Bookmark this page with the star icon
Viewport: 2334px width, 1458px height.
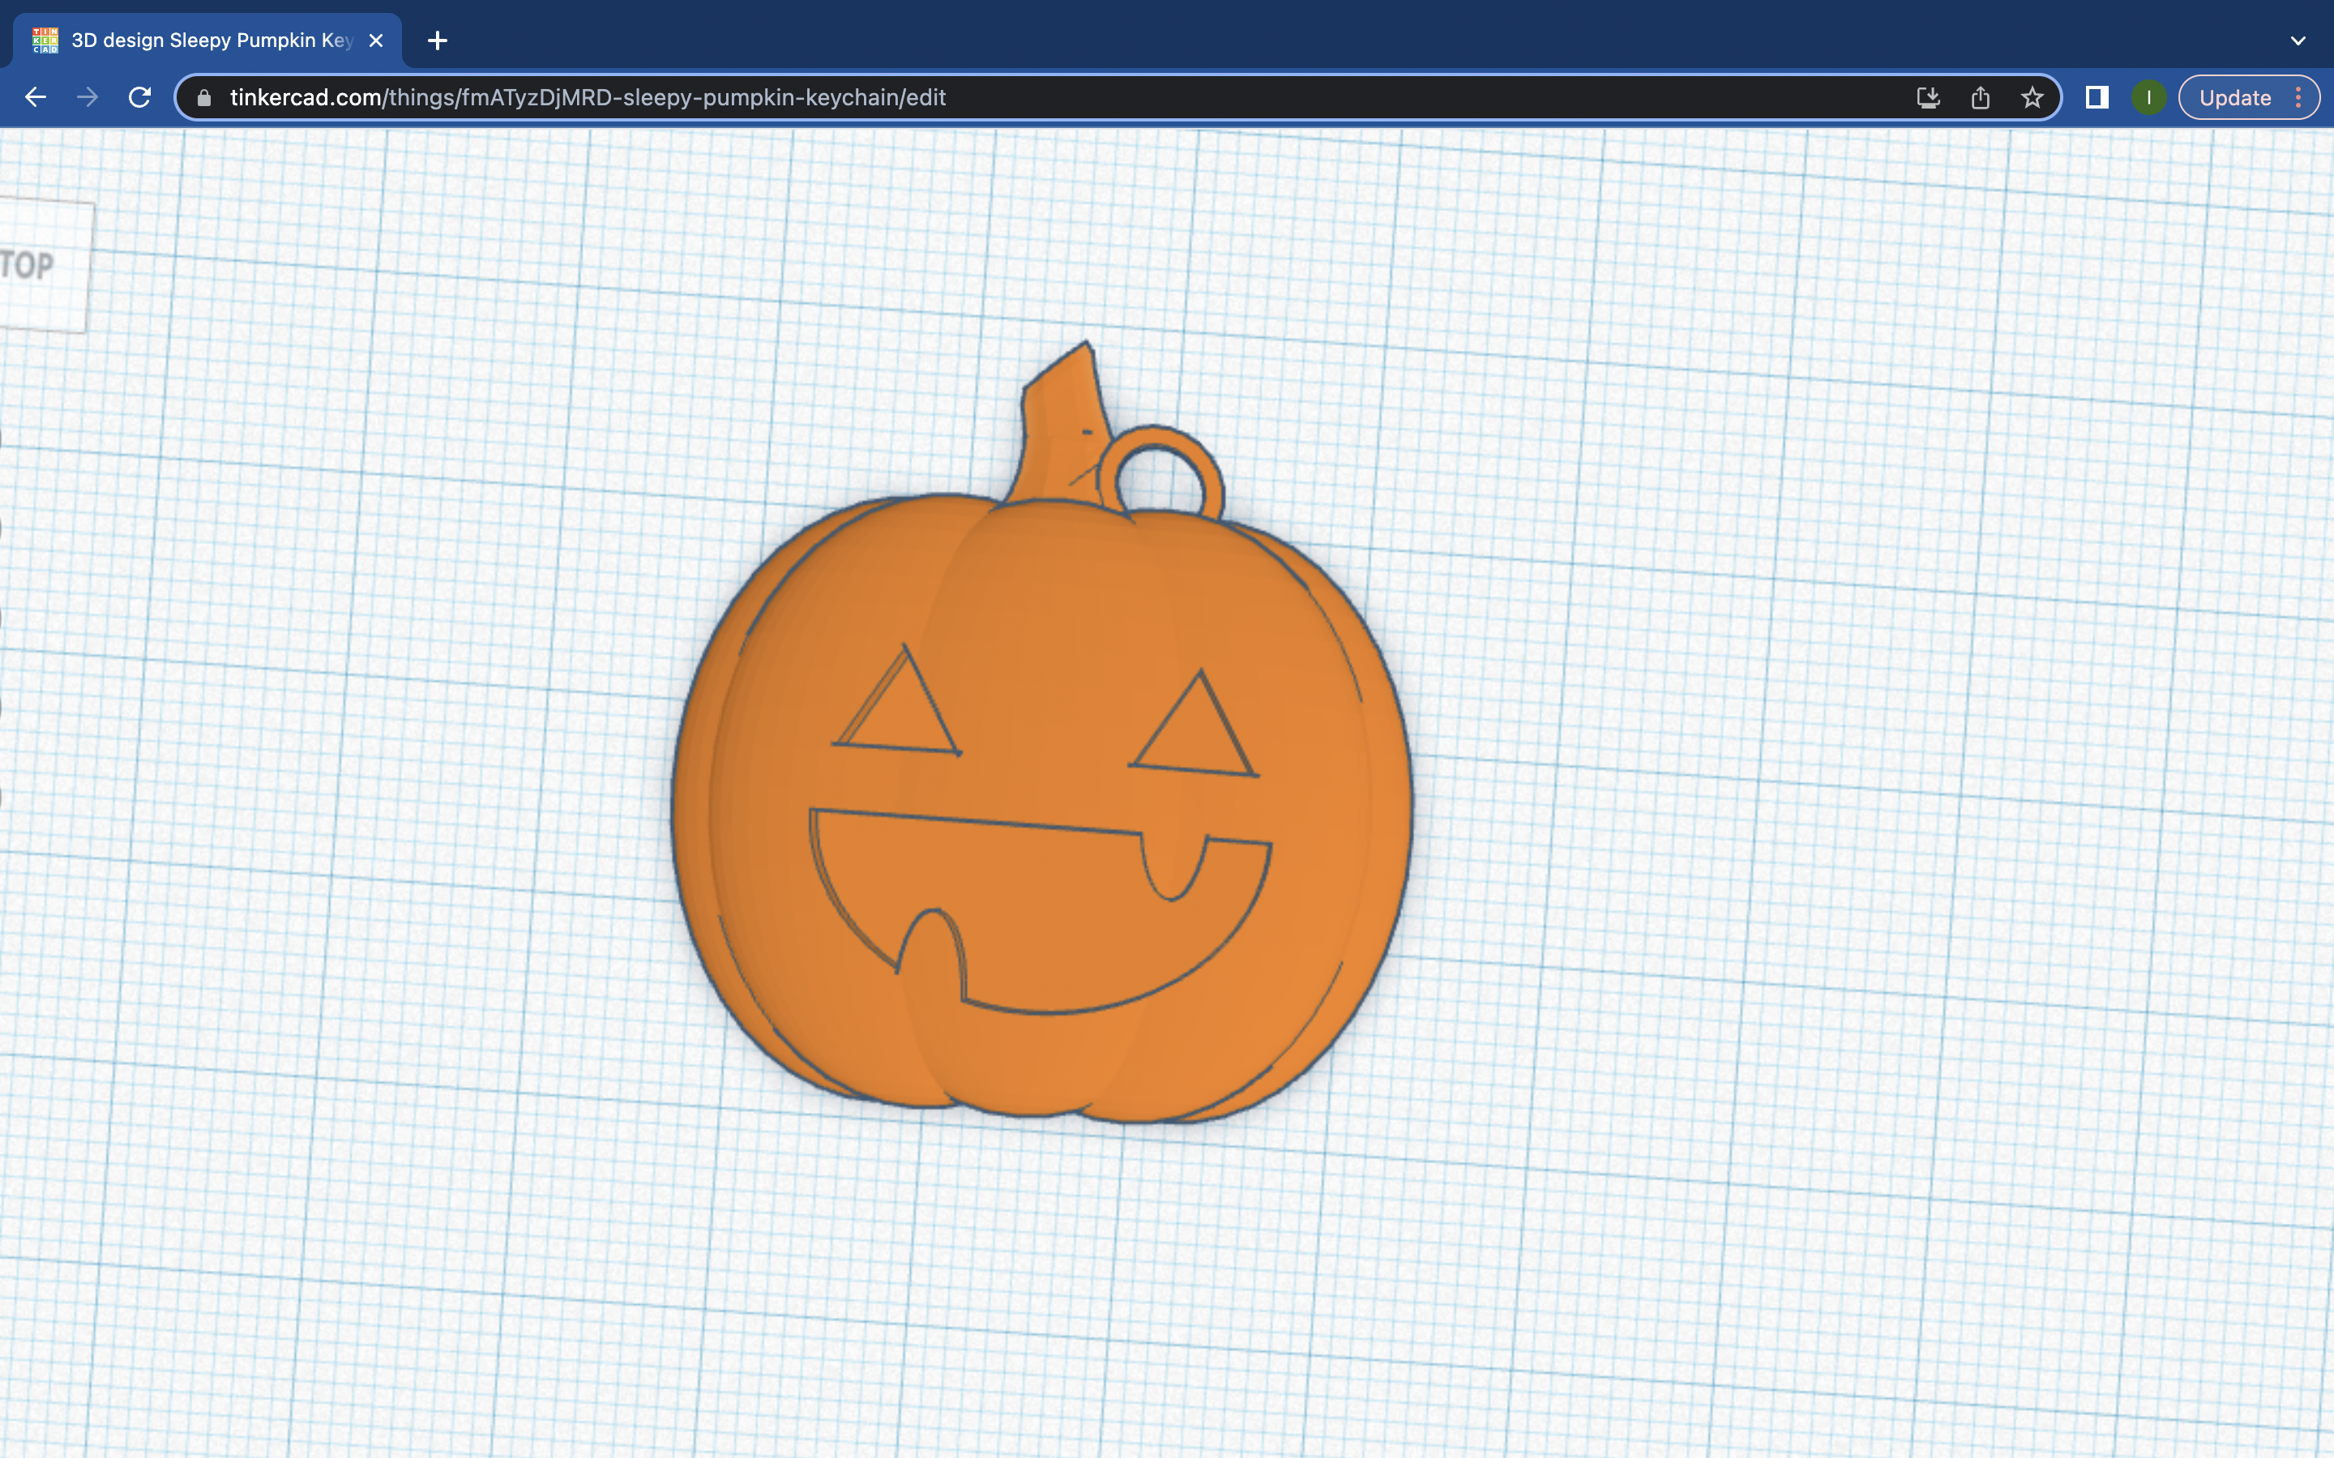(x=2033, y=97)
